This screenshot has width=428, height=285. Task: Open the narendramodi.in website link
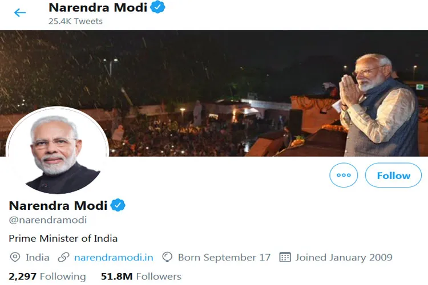coord(114,257)
